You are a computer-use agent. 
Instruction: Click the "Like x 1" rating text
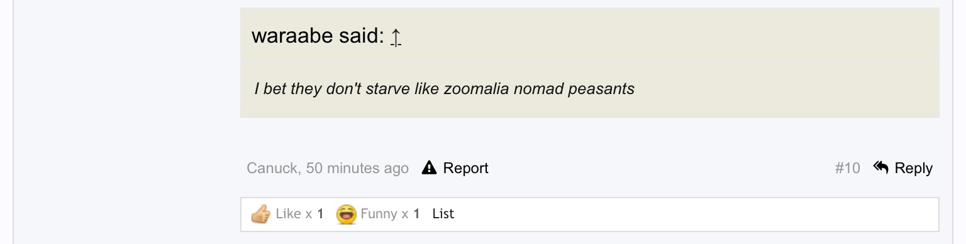[x=299, y=214]
